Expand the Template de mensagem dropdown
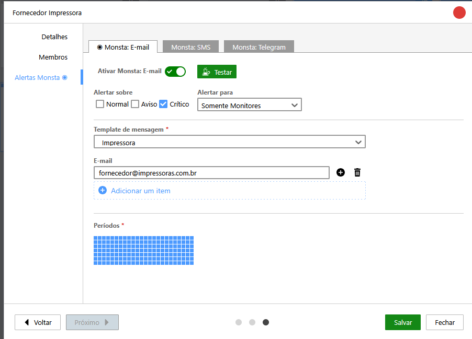472x339 pixels. (230, 142)
